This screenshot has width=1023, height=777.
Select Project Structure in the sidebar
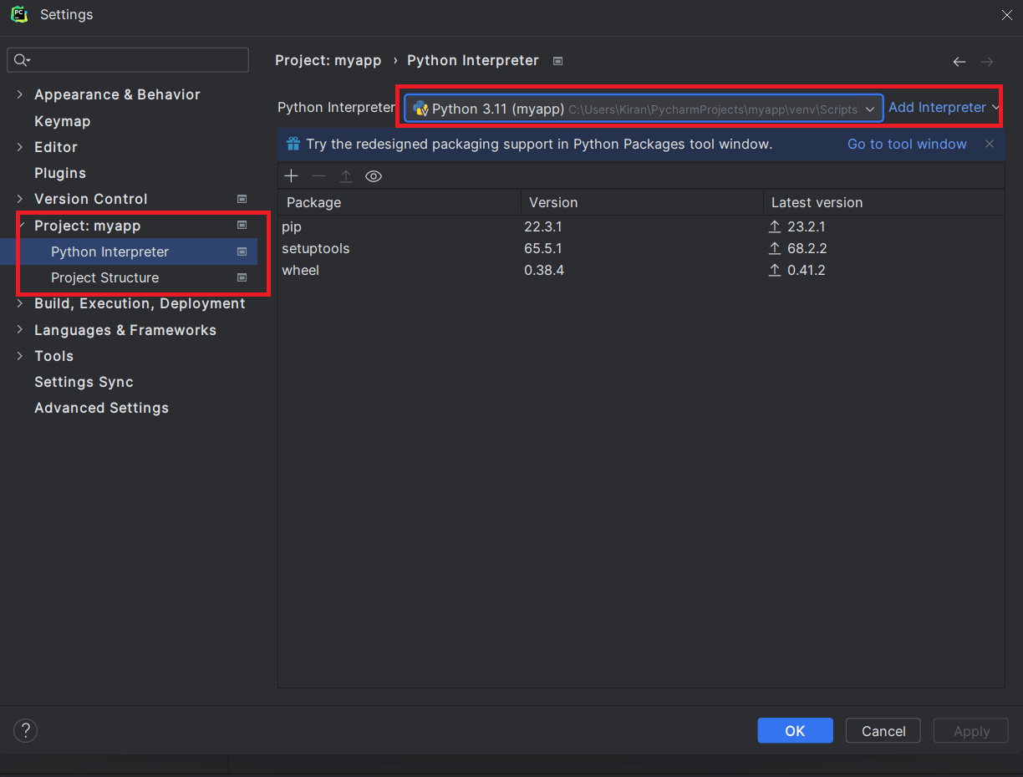point(104,277)
